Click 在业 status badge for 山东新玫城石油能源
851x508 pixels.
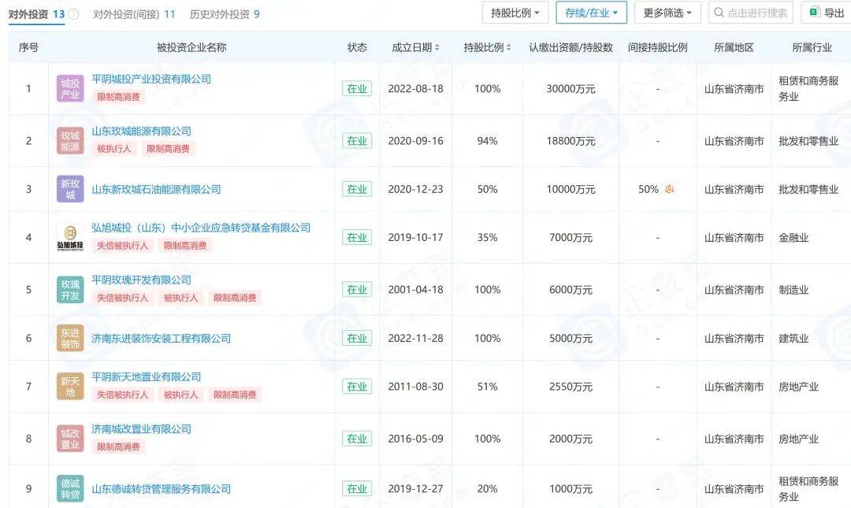tap(357, 189)
